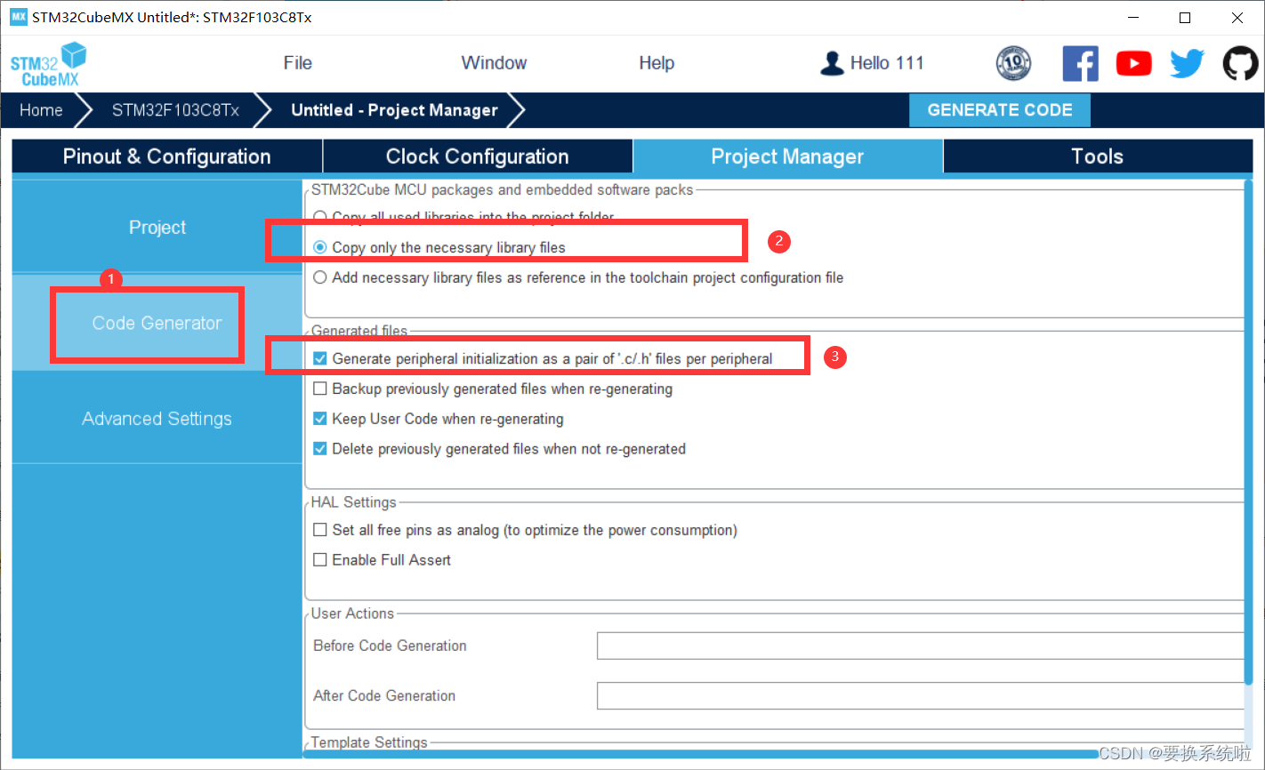The width and height of the screenshot is (1265, 770).
Task: Click Untitled - Project Manager breadcrumb
Action: [x=394, y=110]
